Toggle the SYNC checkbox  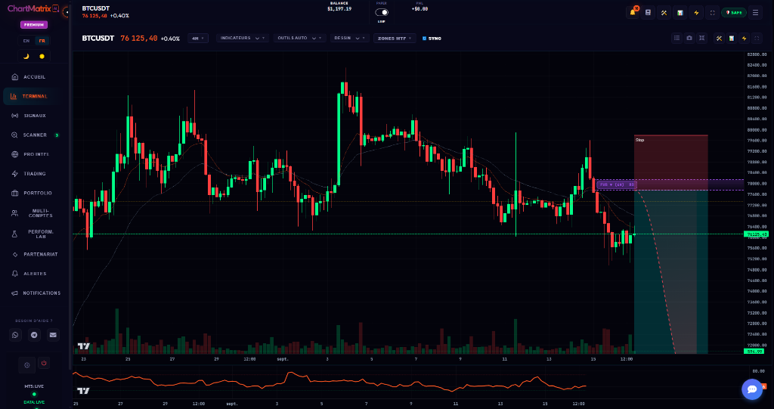(425, 38)
